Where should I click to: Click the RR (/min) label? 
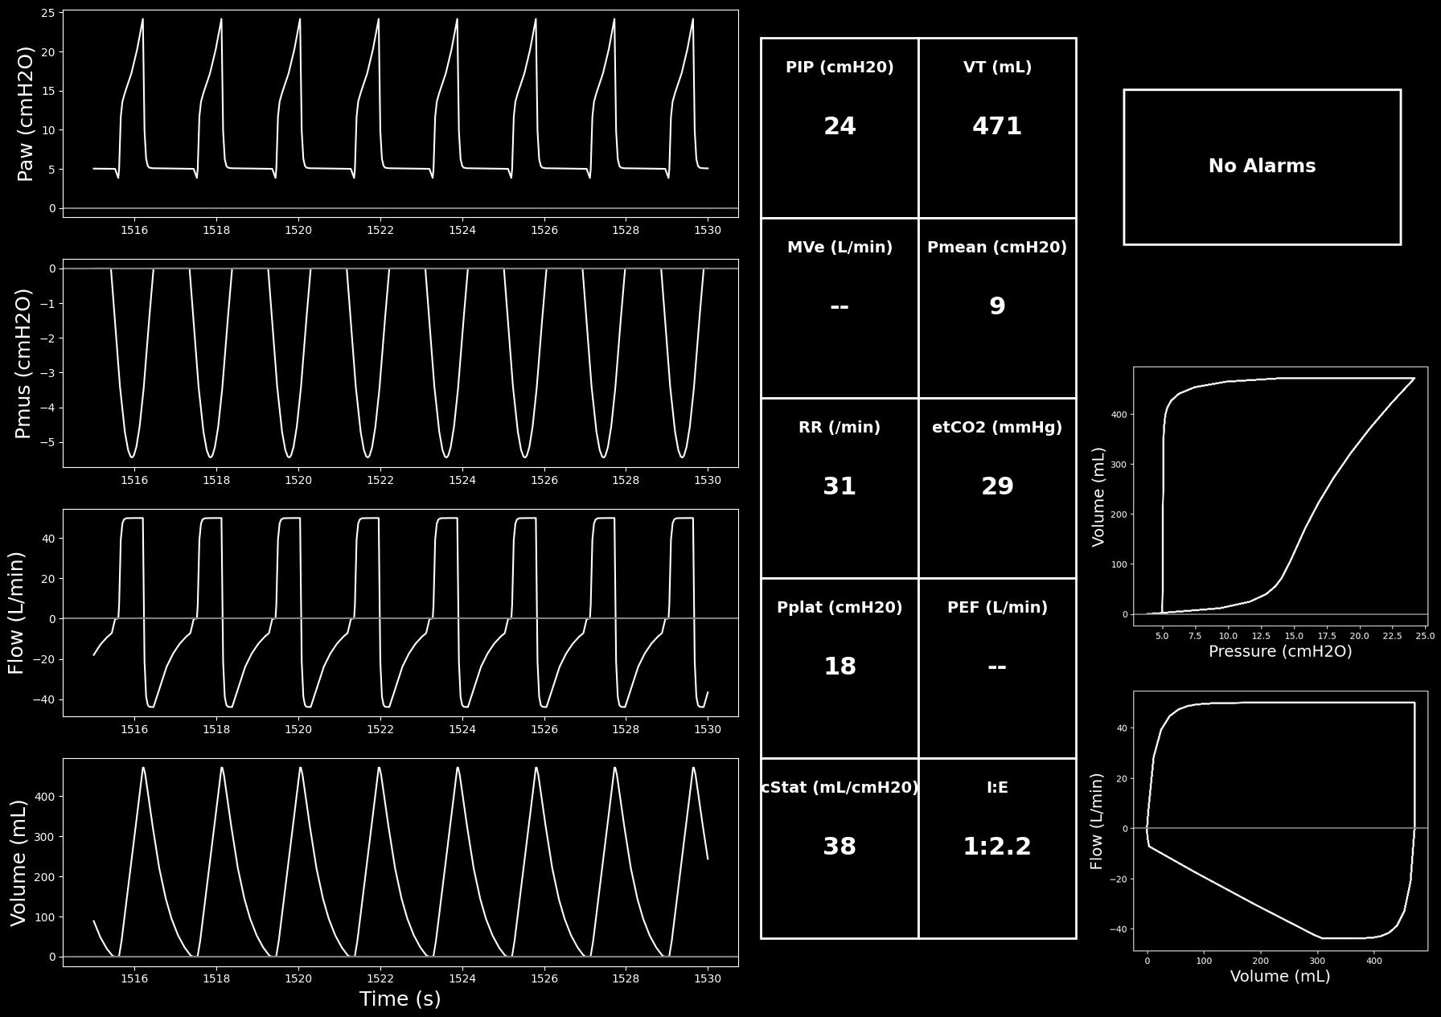click(840, 428)
